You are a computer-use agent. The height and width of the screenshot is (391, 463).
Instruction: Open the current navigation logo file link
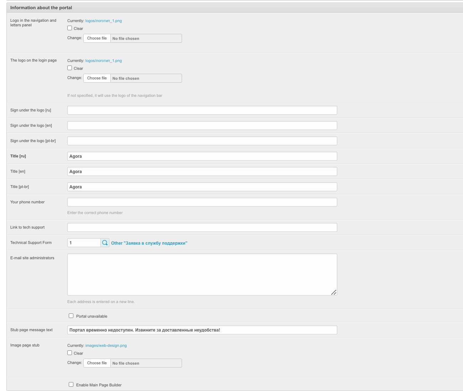click(x=103, y=21)
